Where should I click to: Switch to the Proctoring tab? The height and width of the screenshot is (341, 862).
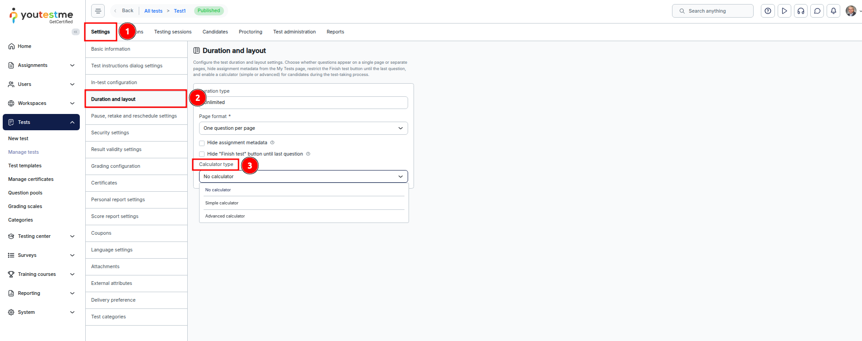click(250, 32)
